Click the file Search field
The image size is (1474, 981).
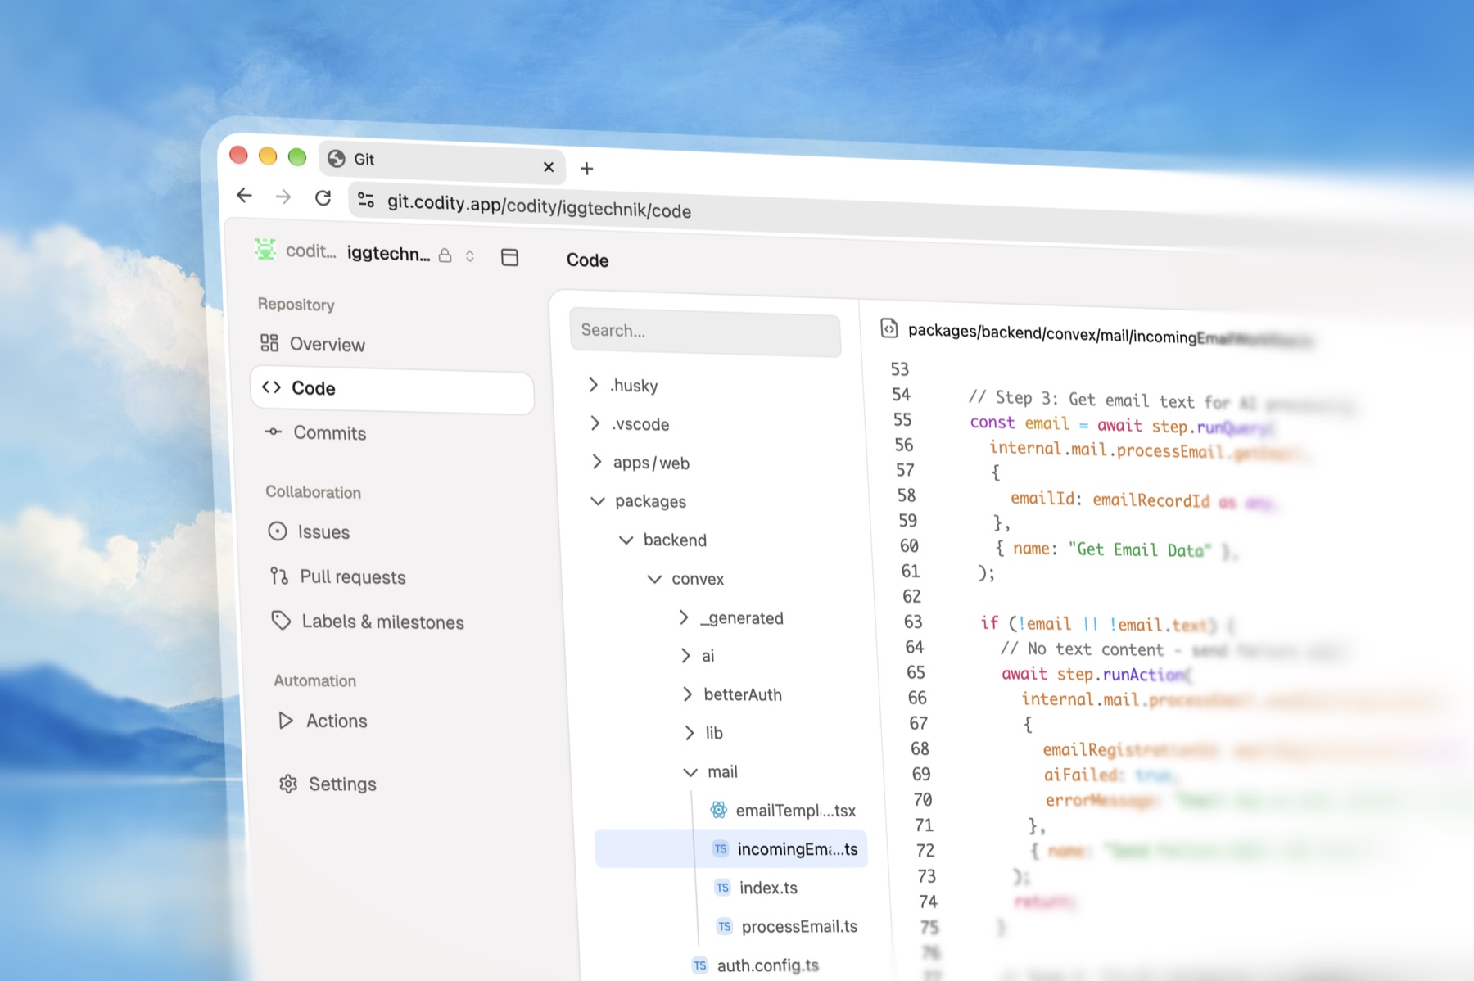705,332
